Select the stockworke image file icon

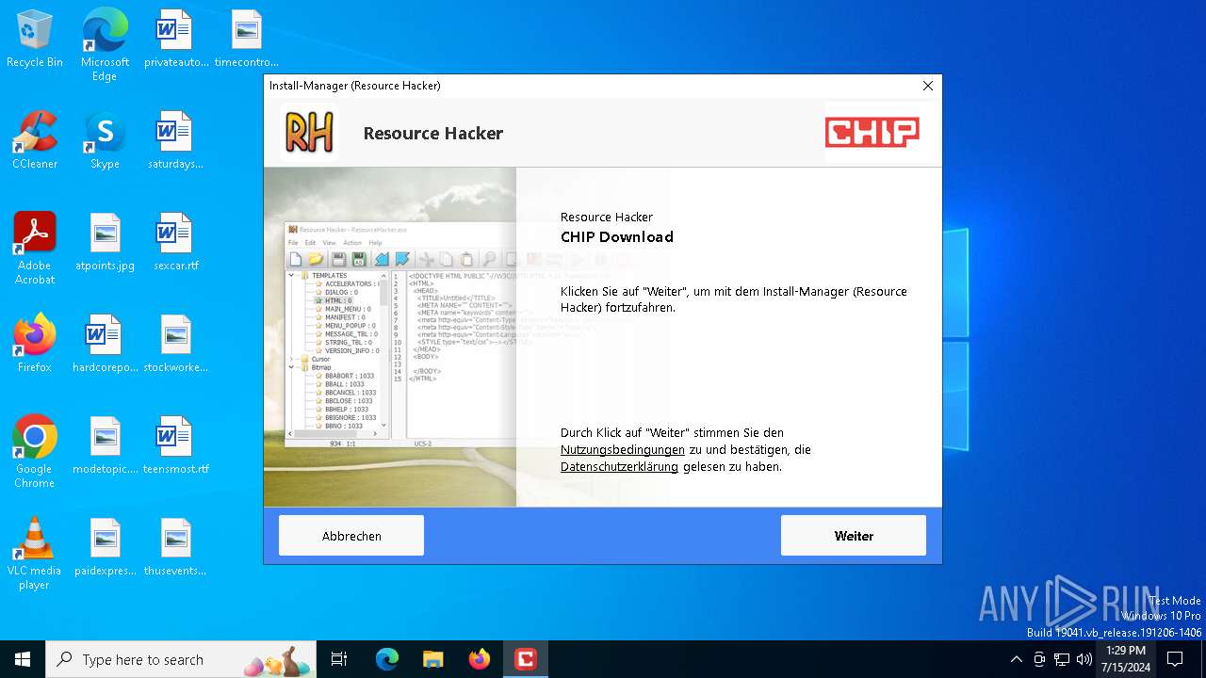(x=176, y=344)
